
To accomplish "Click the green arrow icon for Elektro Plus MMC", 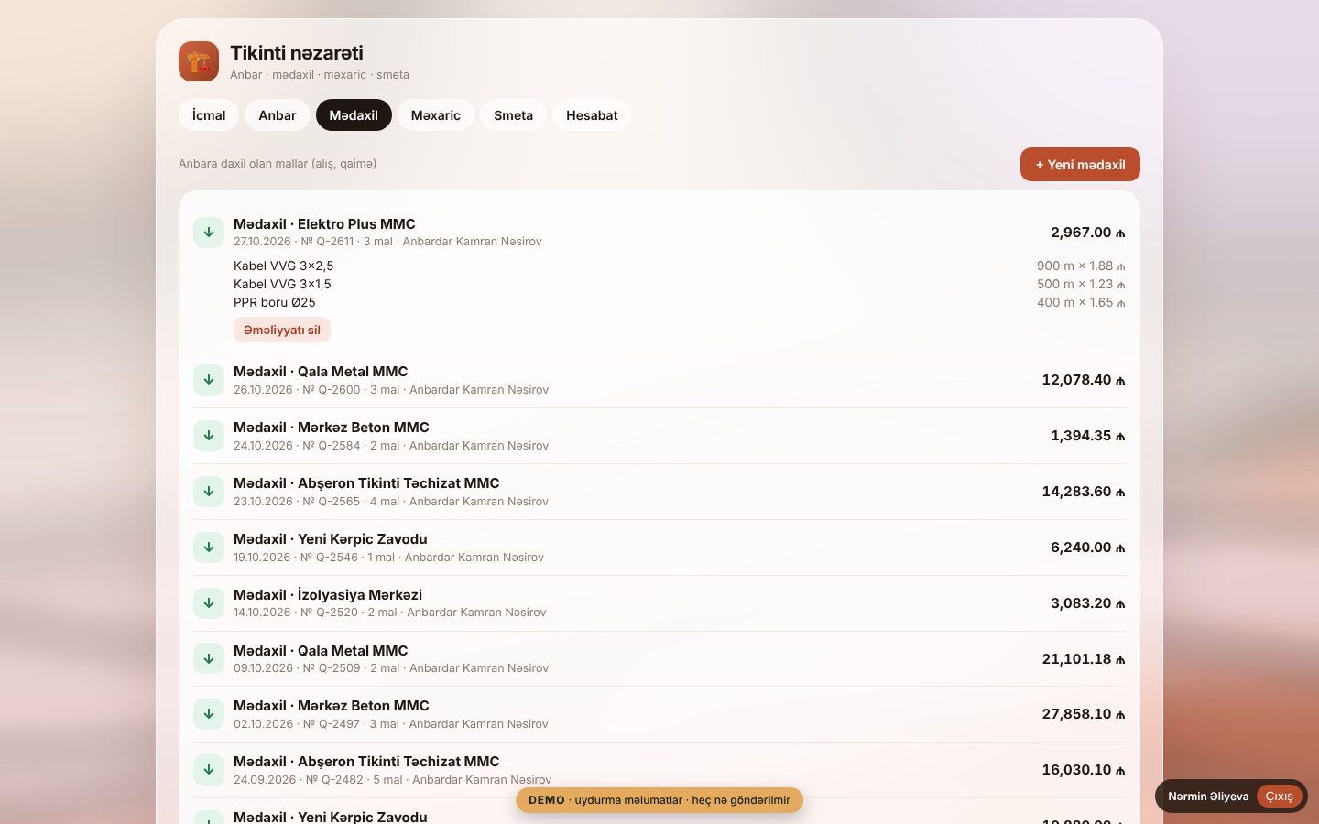I will [x=209, y=233].
